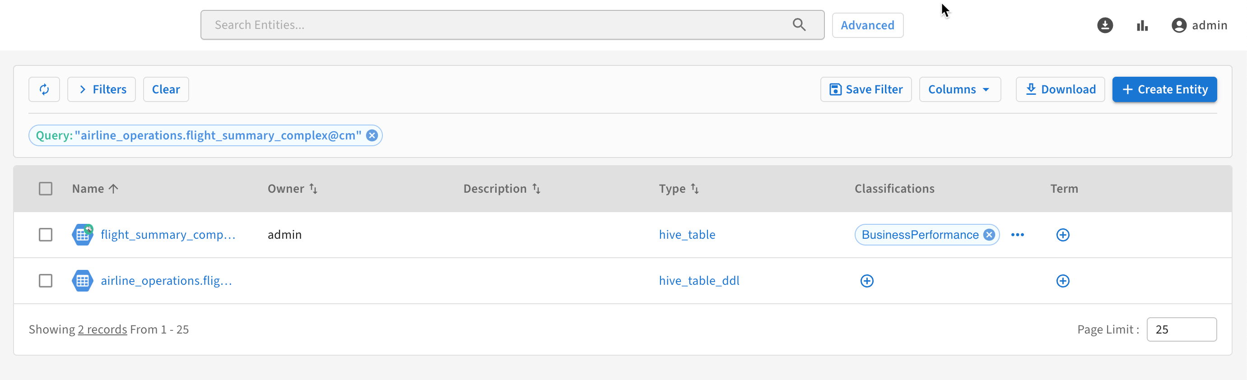The image size is (1247, 380).
Task: Expand the Filters panel
Action: point(102,89)
